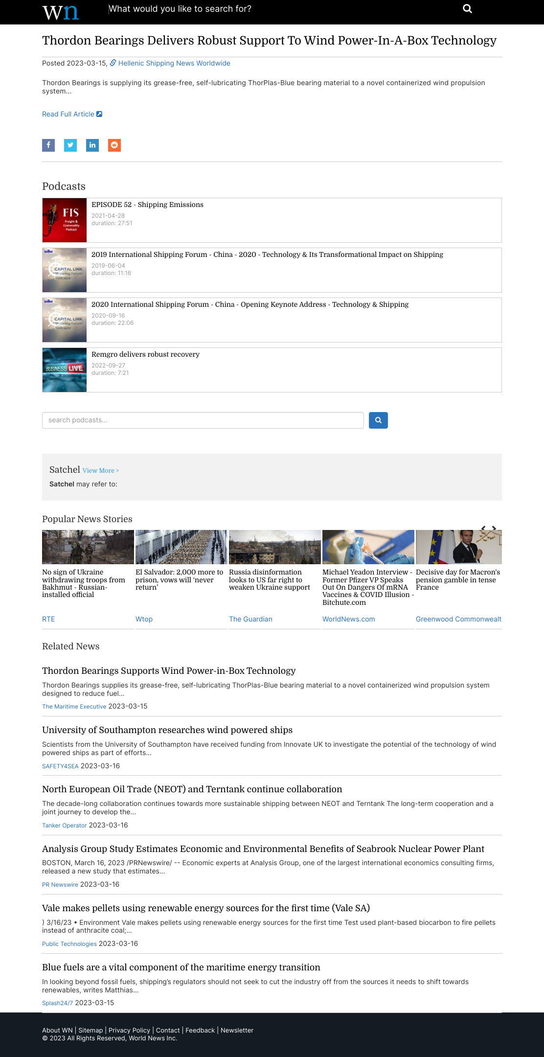The height and width of the screenshot is (1057, 544).
Task: Open Newsletter footer link
Action: coord(237,1030)
